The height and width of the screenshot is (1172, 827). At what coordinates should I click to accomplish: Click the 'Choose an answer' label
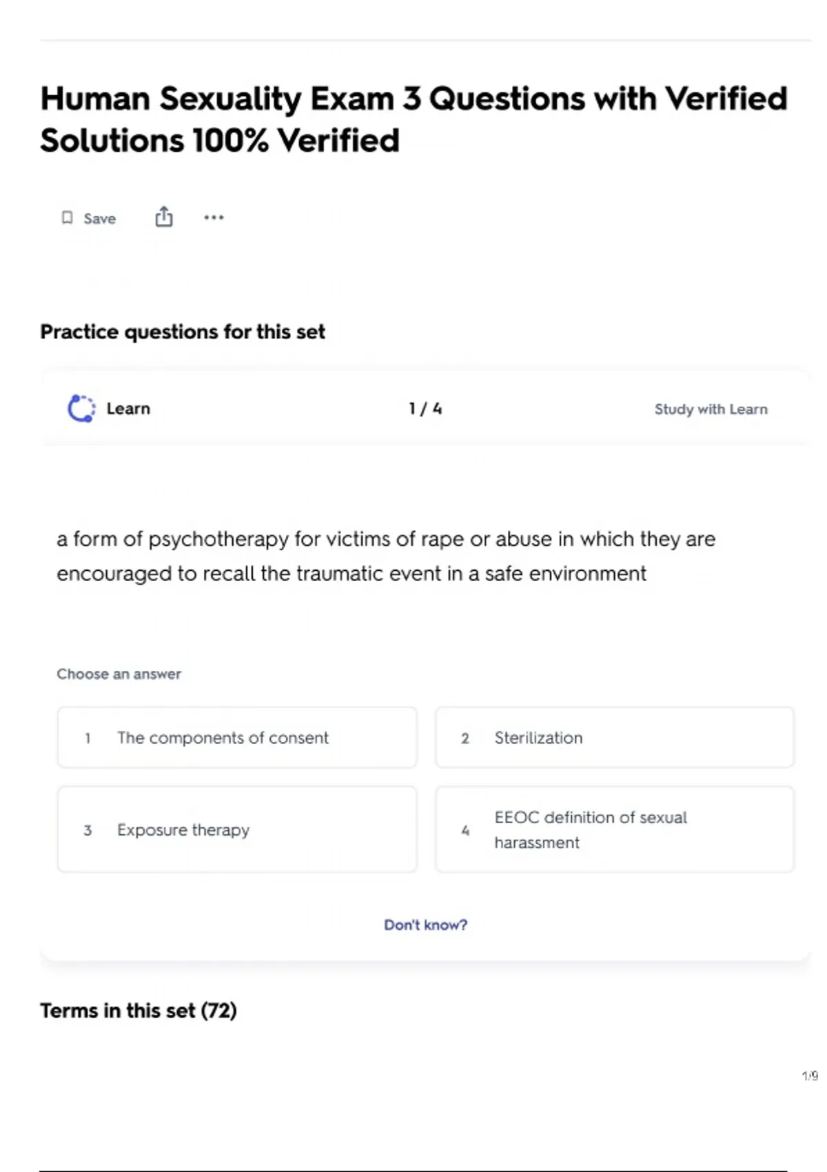119,674
